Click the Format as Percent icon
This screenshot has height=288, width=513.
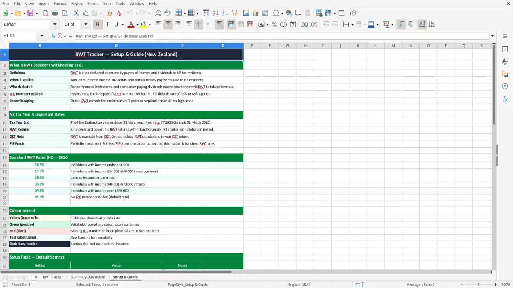[274, 25]
